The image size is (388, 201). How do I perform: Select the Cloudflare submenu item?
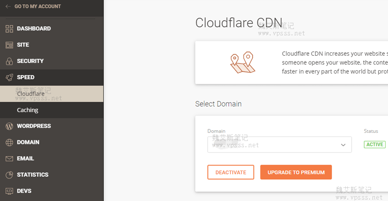point(52,93)
